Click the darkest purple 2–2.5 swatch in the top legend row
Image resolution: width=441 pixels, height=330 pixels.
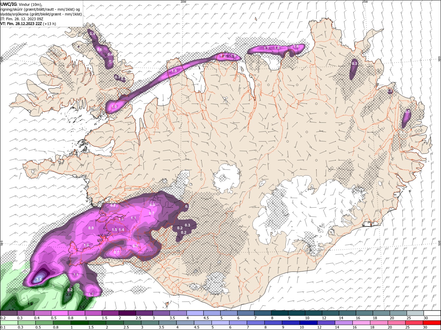(x=127, y=313)
